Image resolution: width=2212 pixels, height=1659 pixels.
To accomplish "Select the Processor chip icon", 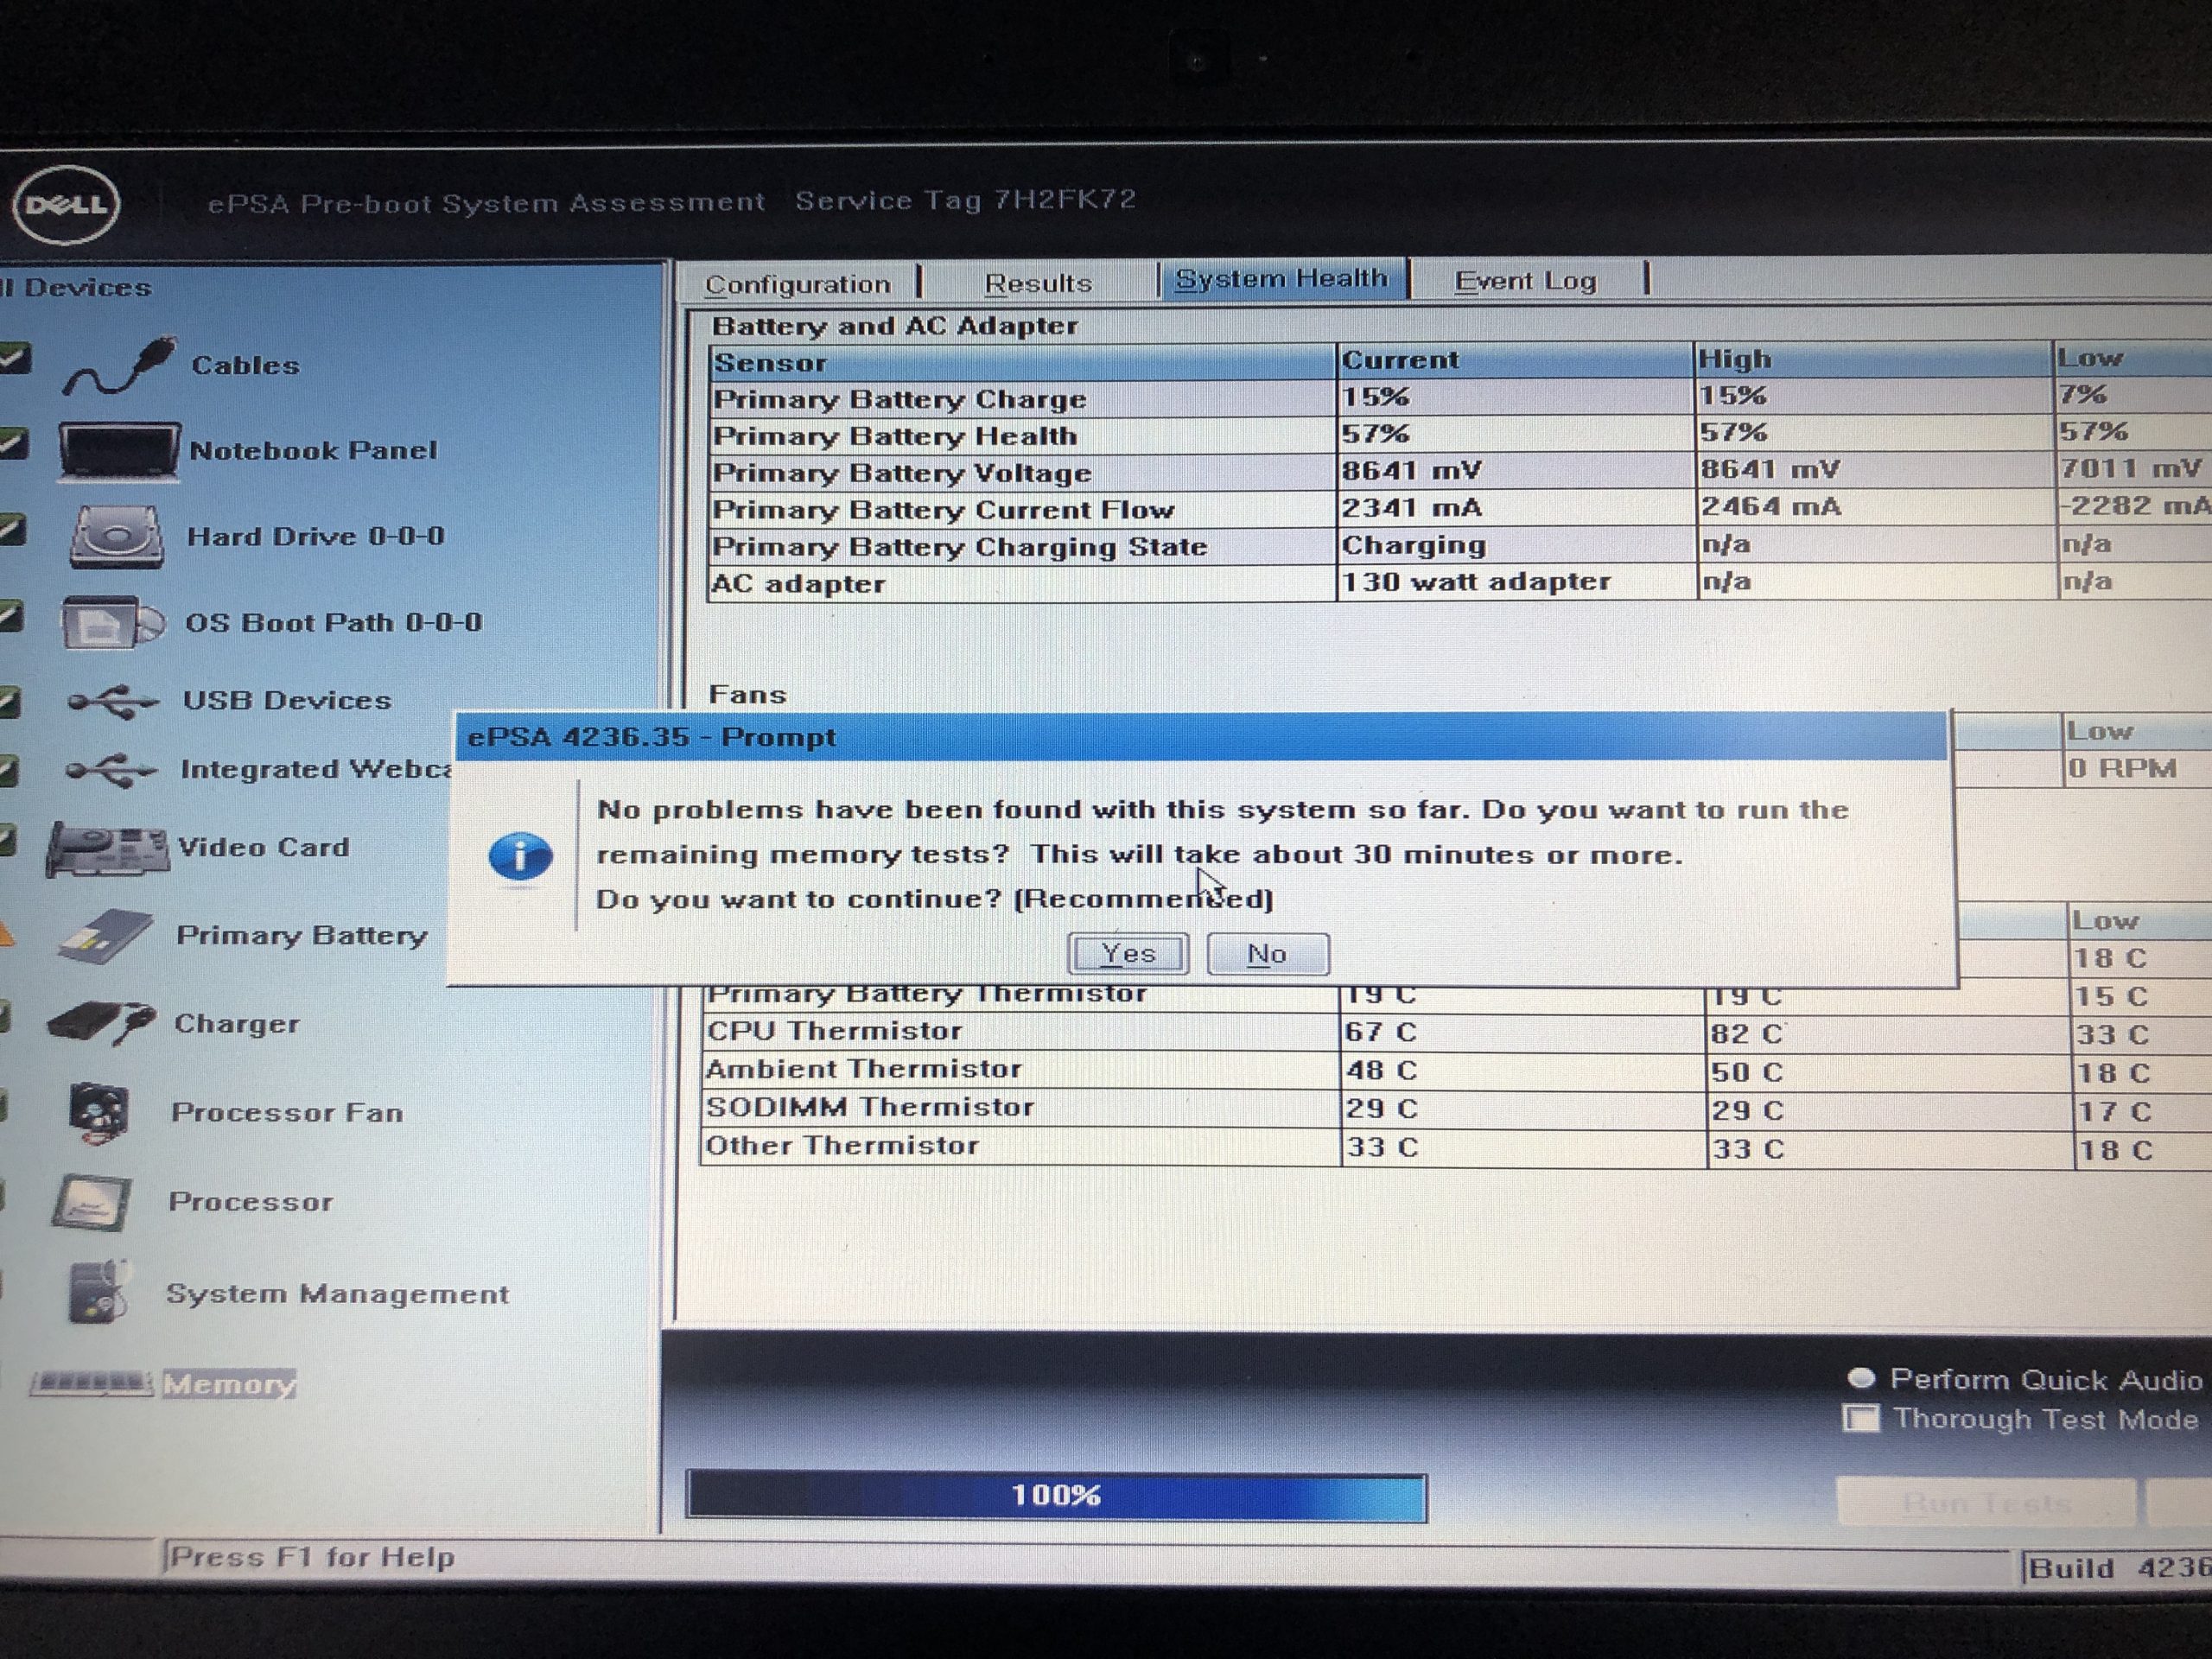I will coord(92,1203).
